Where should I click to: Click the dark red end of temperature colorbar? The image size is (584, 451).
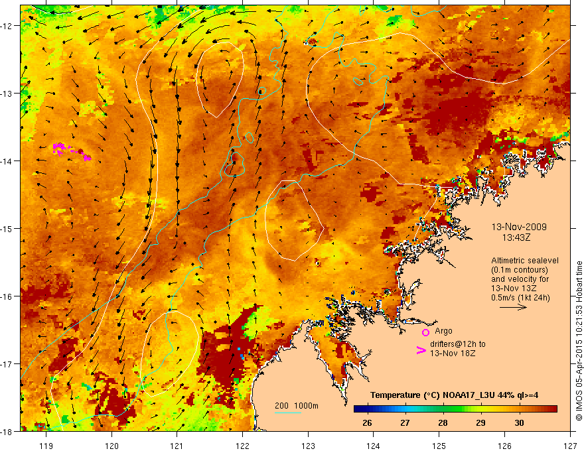553,409
